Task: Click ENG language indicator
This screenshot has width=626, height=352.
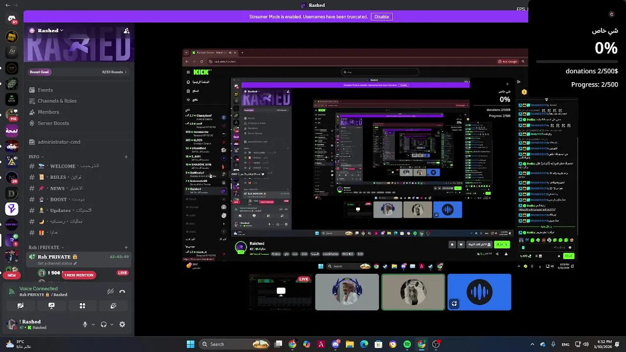Action: [565, 344]
